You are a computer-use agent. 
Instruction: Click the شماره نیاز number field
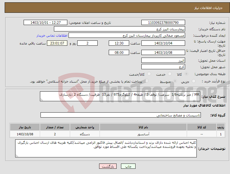coord(163,23)
